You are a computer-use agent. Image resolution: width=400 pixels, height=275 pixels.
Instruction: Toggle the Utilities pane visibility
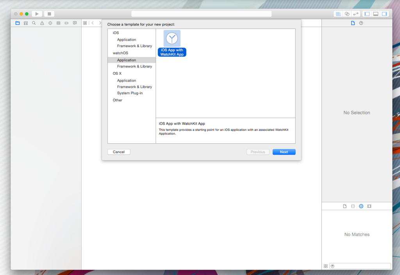pos(384,14)
